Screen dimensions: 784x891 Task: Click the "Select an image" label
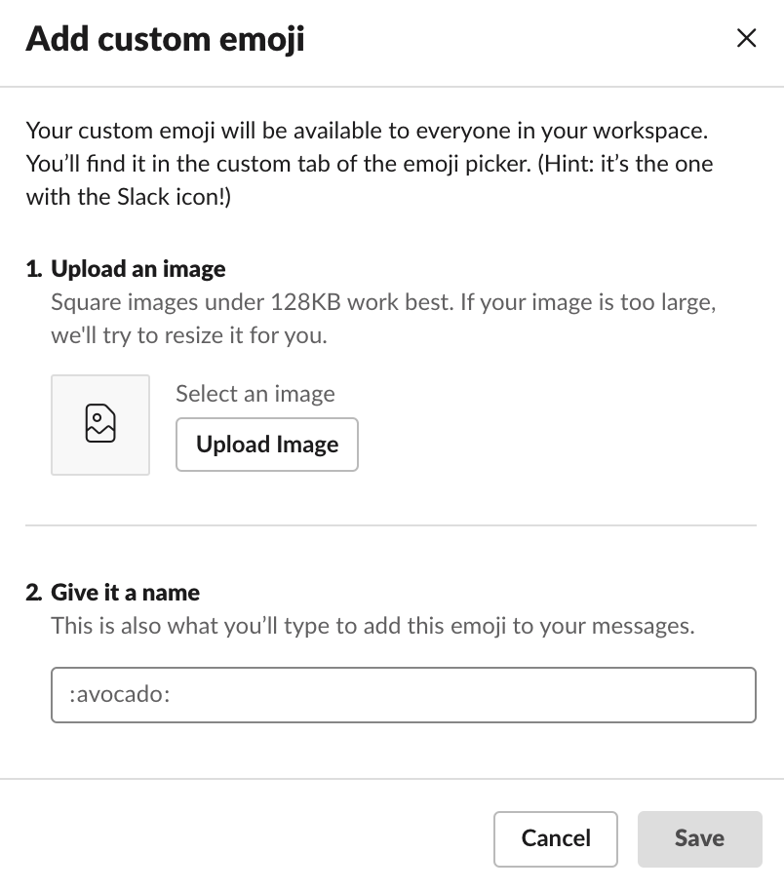click(255, 394)
